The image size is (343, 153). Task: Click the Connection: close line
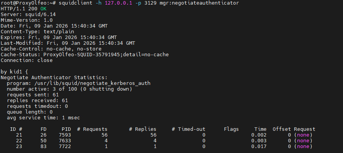(26, 60)
